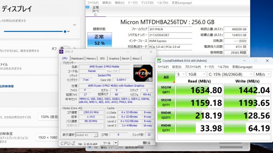Switch to the SPD tab in CPU-Z
This screenshot has height=153, width=273.
tap(102, 58)
